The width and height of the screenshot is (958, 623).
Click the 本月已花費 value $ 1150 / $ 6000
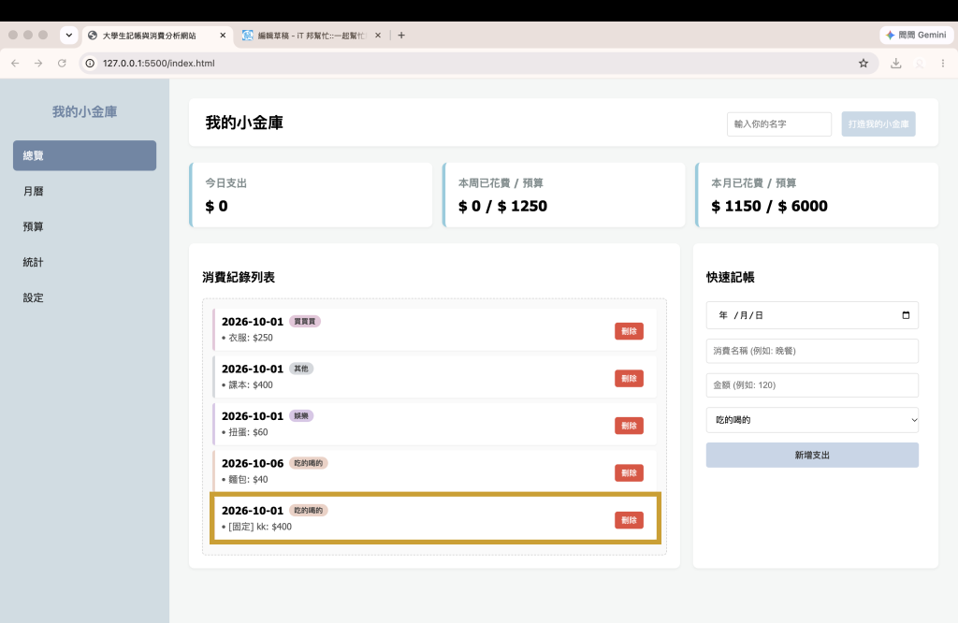[769, 207]
